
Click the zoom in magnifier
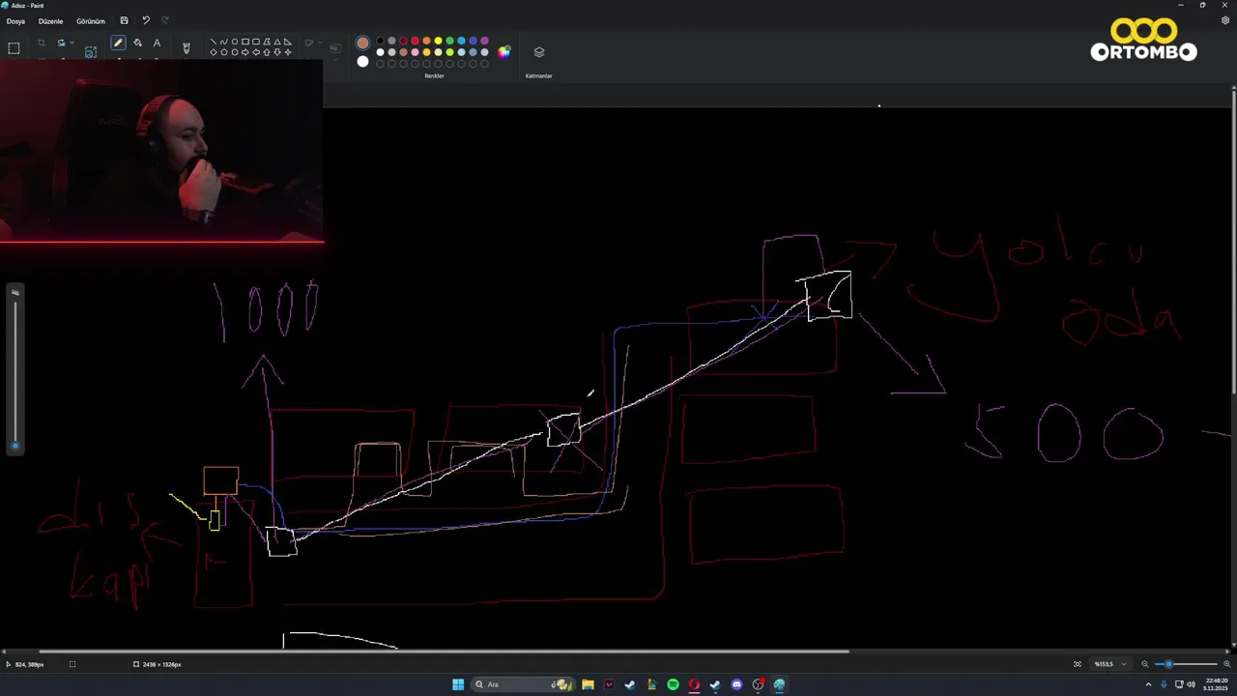[1227, 664]
